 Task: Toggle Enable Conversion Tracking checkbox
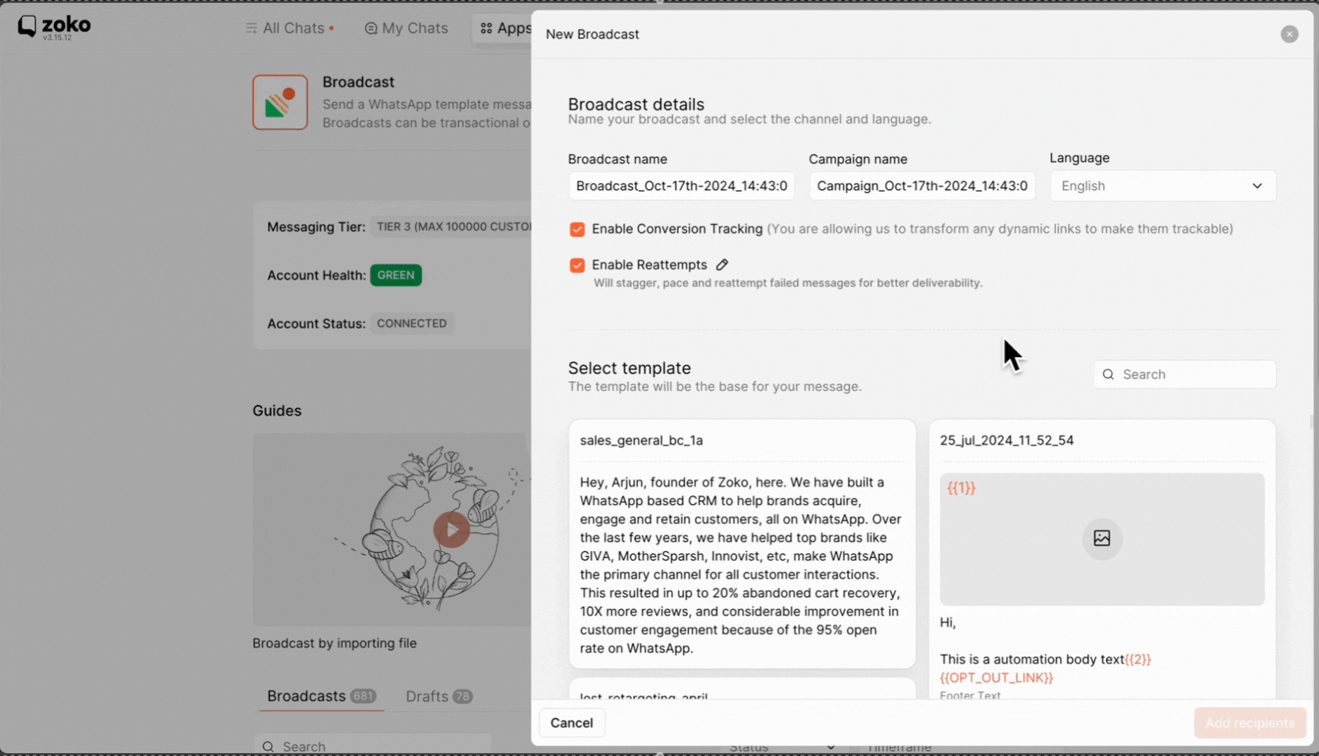577,229
